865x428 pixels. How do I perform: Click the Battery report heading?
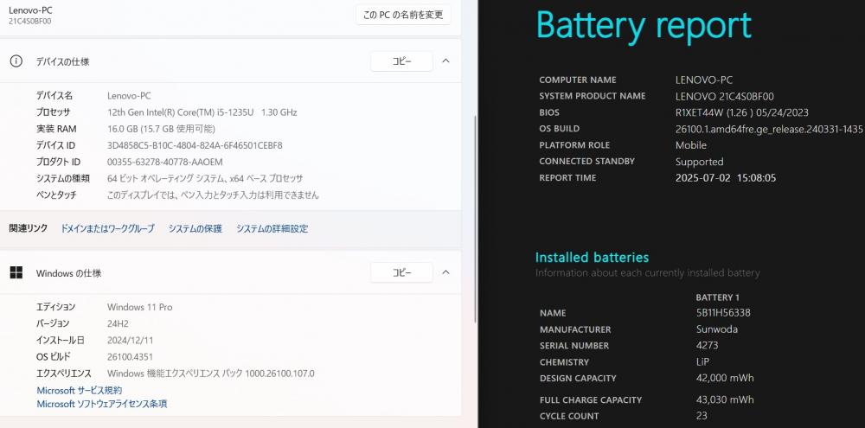coord(644,25)
